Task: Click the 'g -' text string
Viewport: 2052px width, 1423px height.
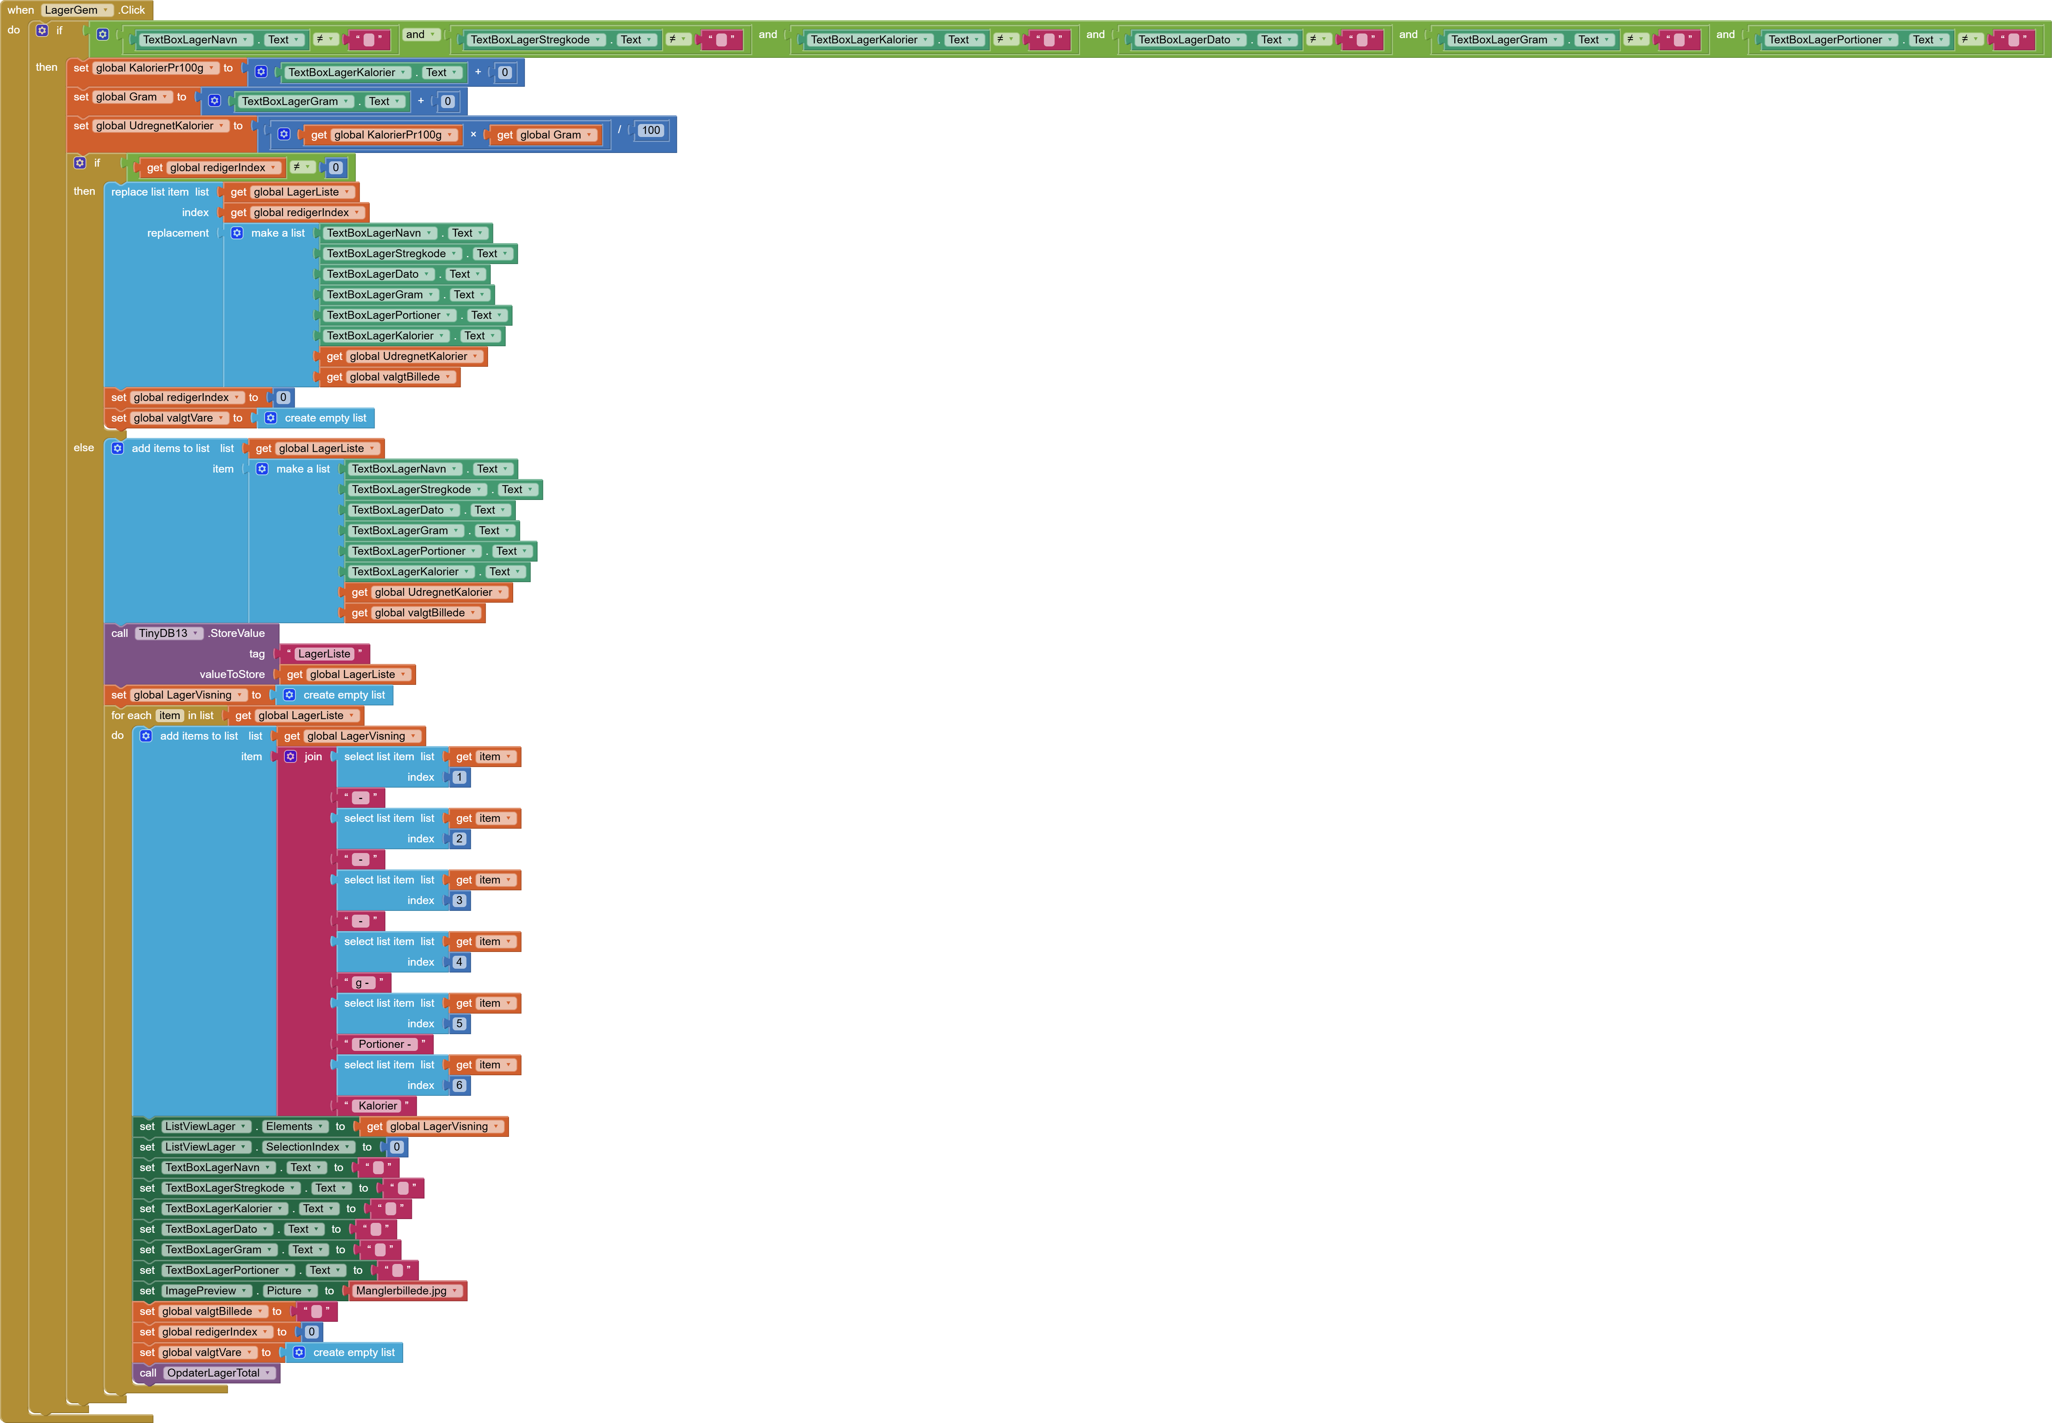Action: tap(363, 982)
